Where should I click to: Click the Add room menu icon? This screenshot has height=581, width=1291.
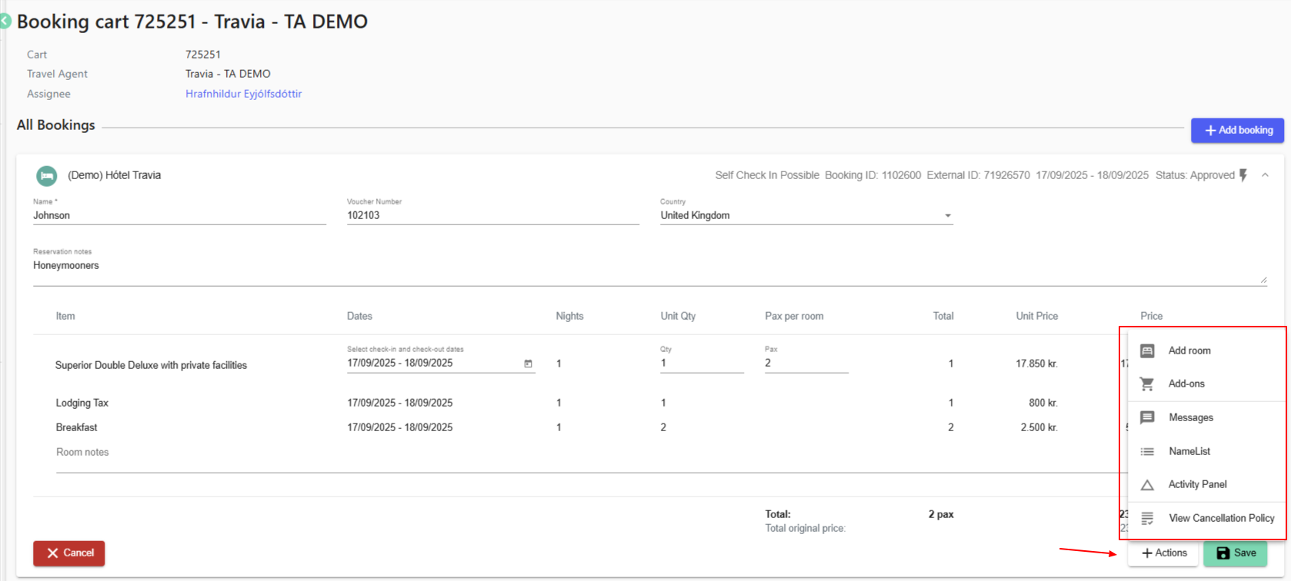(1147, 350)
